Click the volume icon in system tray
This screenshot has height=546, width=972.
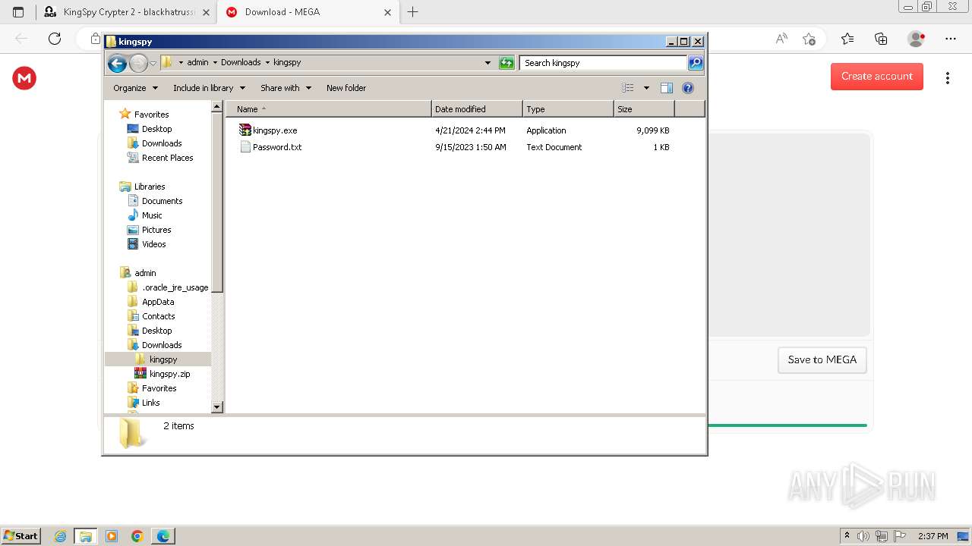point(863,536)
